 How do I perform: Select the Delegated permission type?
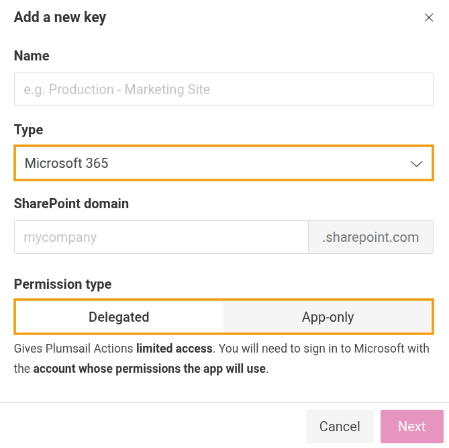pos(119,317)
